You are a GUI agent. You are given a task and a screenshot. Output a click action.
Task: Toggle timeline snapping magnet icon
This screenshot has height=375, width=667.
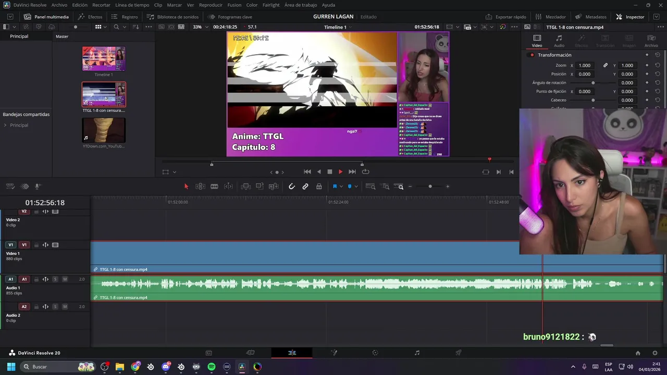[x=292, y=186]
